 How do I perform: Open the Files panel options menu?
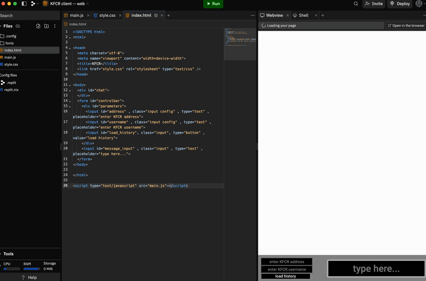(x=55, y=26)
